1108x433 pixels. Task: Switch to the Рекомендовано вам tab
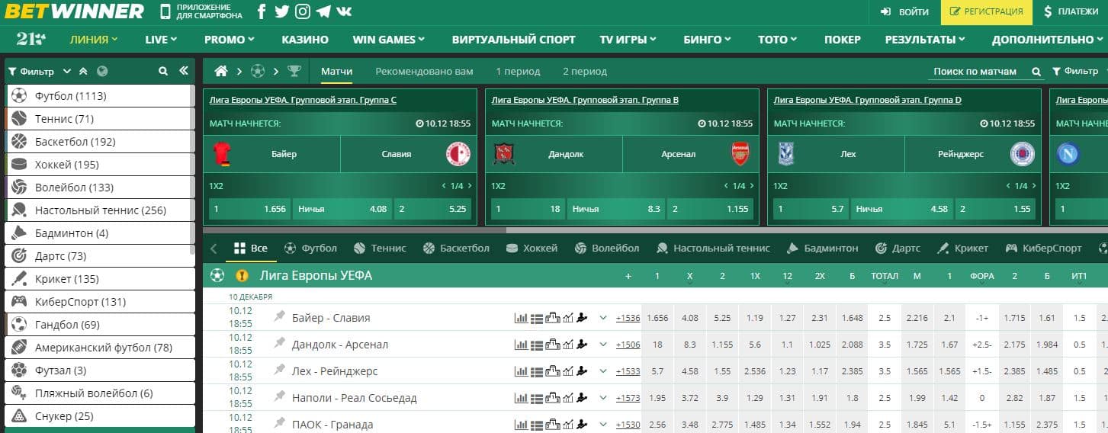coord(424,72)
